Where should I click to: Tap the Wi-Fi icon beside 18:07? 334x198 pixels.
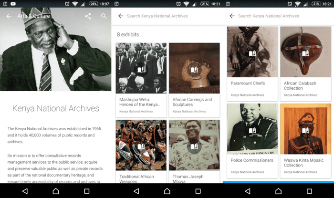pyautogui.click(x=75, y=4)
